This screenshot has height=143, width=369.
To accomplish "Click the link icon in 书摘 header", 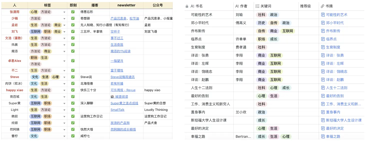I will 322,6.
